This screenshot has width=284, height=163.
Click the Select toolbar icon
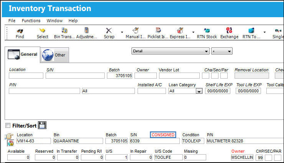coord(43,30)
